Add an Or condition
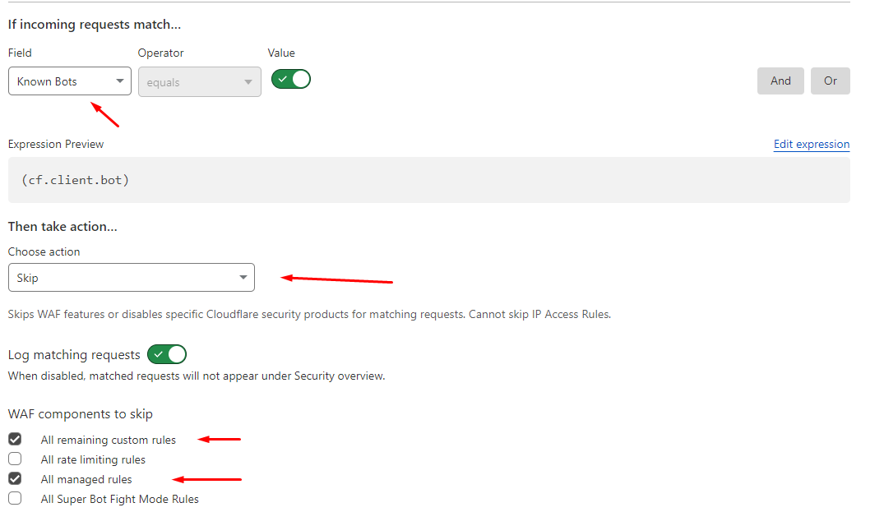Screen dimensions: 884x512 tap(830, 81)
